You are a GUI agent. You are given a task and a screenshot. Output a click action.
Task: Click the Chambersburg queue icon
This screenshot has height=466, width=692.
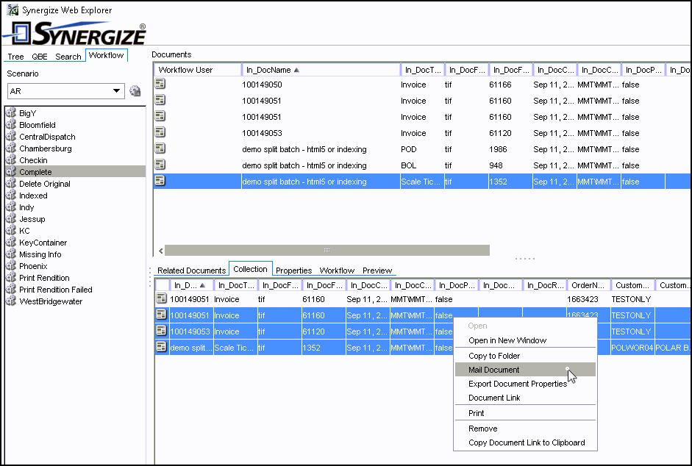[10, 148]
